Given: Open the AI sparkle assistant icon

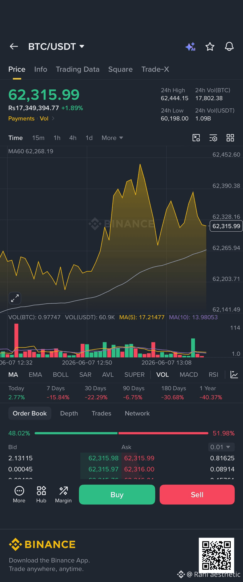Looking at the screenshot, I should click(190, 46).
